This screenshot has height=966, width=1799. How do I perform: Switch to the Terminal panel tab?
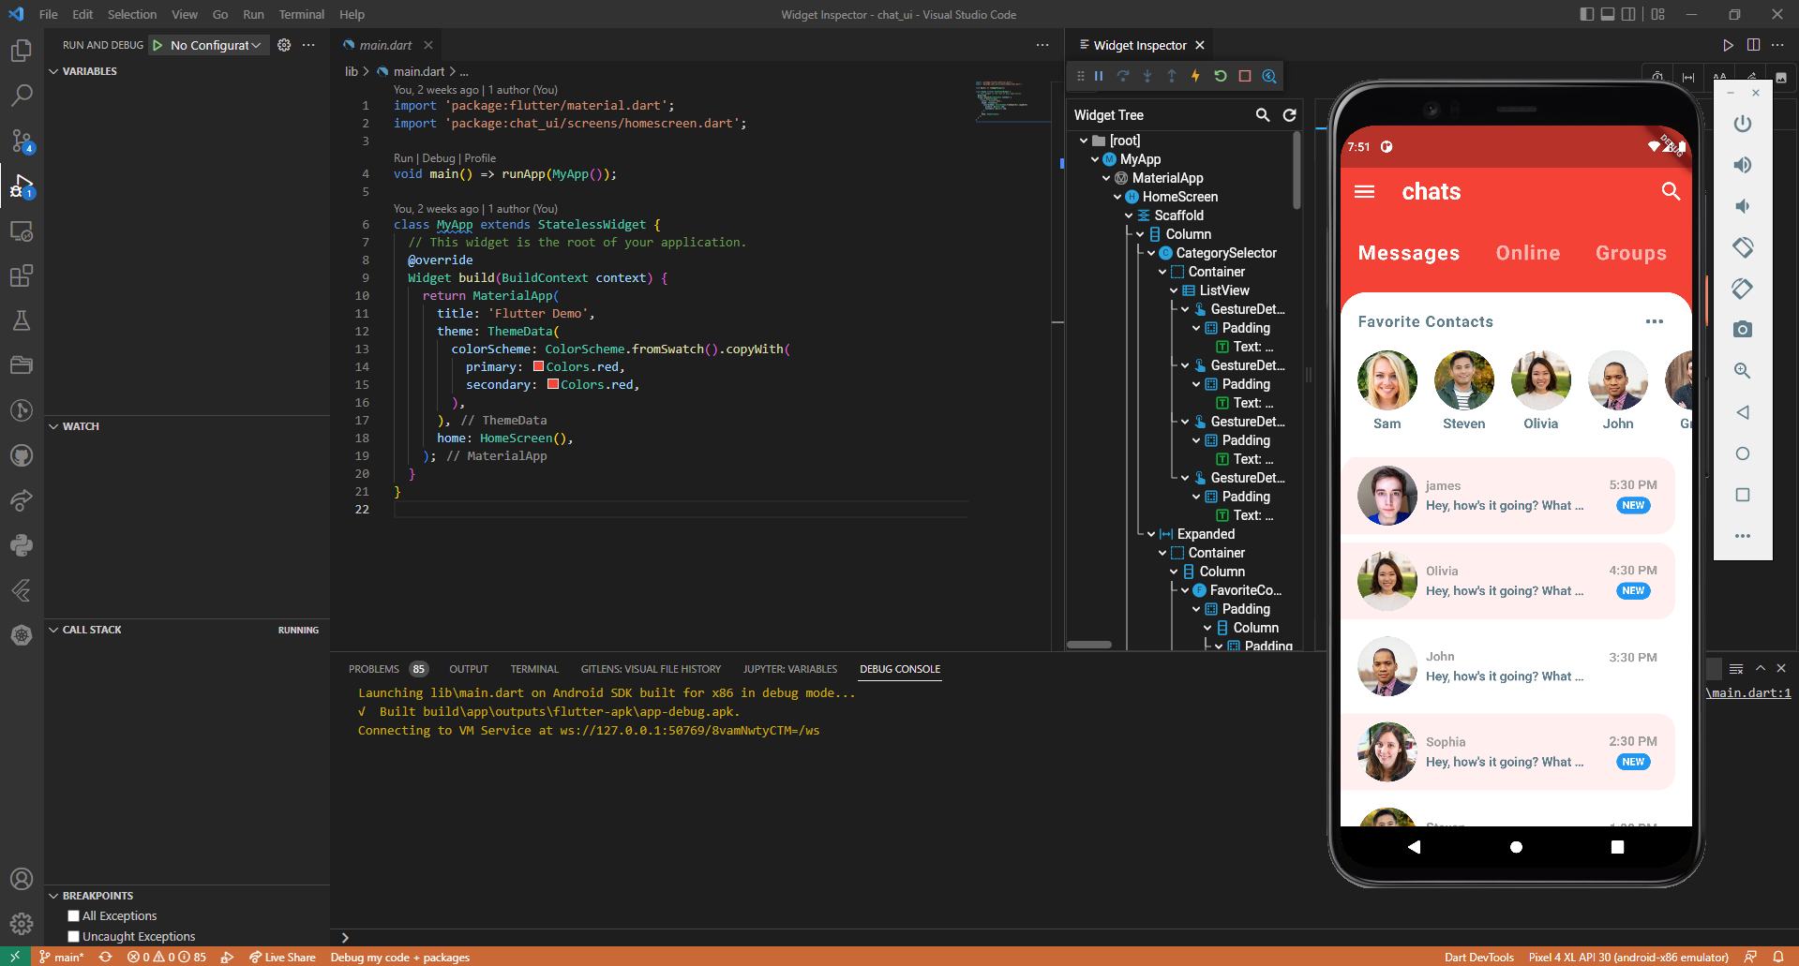(x=533, y=668)
